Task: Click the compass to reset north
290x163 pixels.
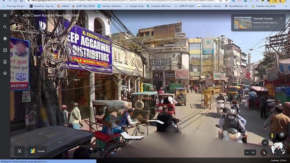Action: 264,153
